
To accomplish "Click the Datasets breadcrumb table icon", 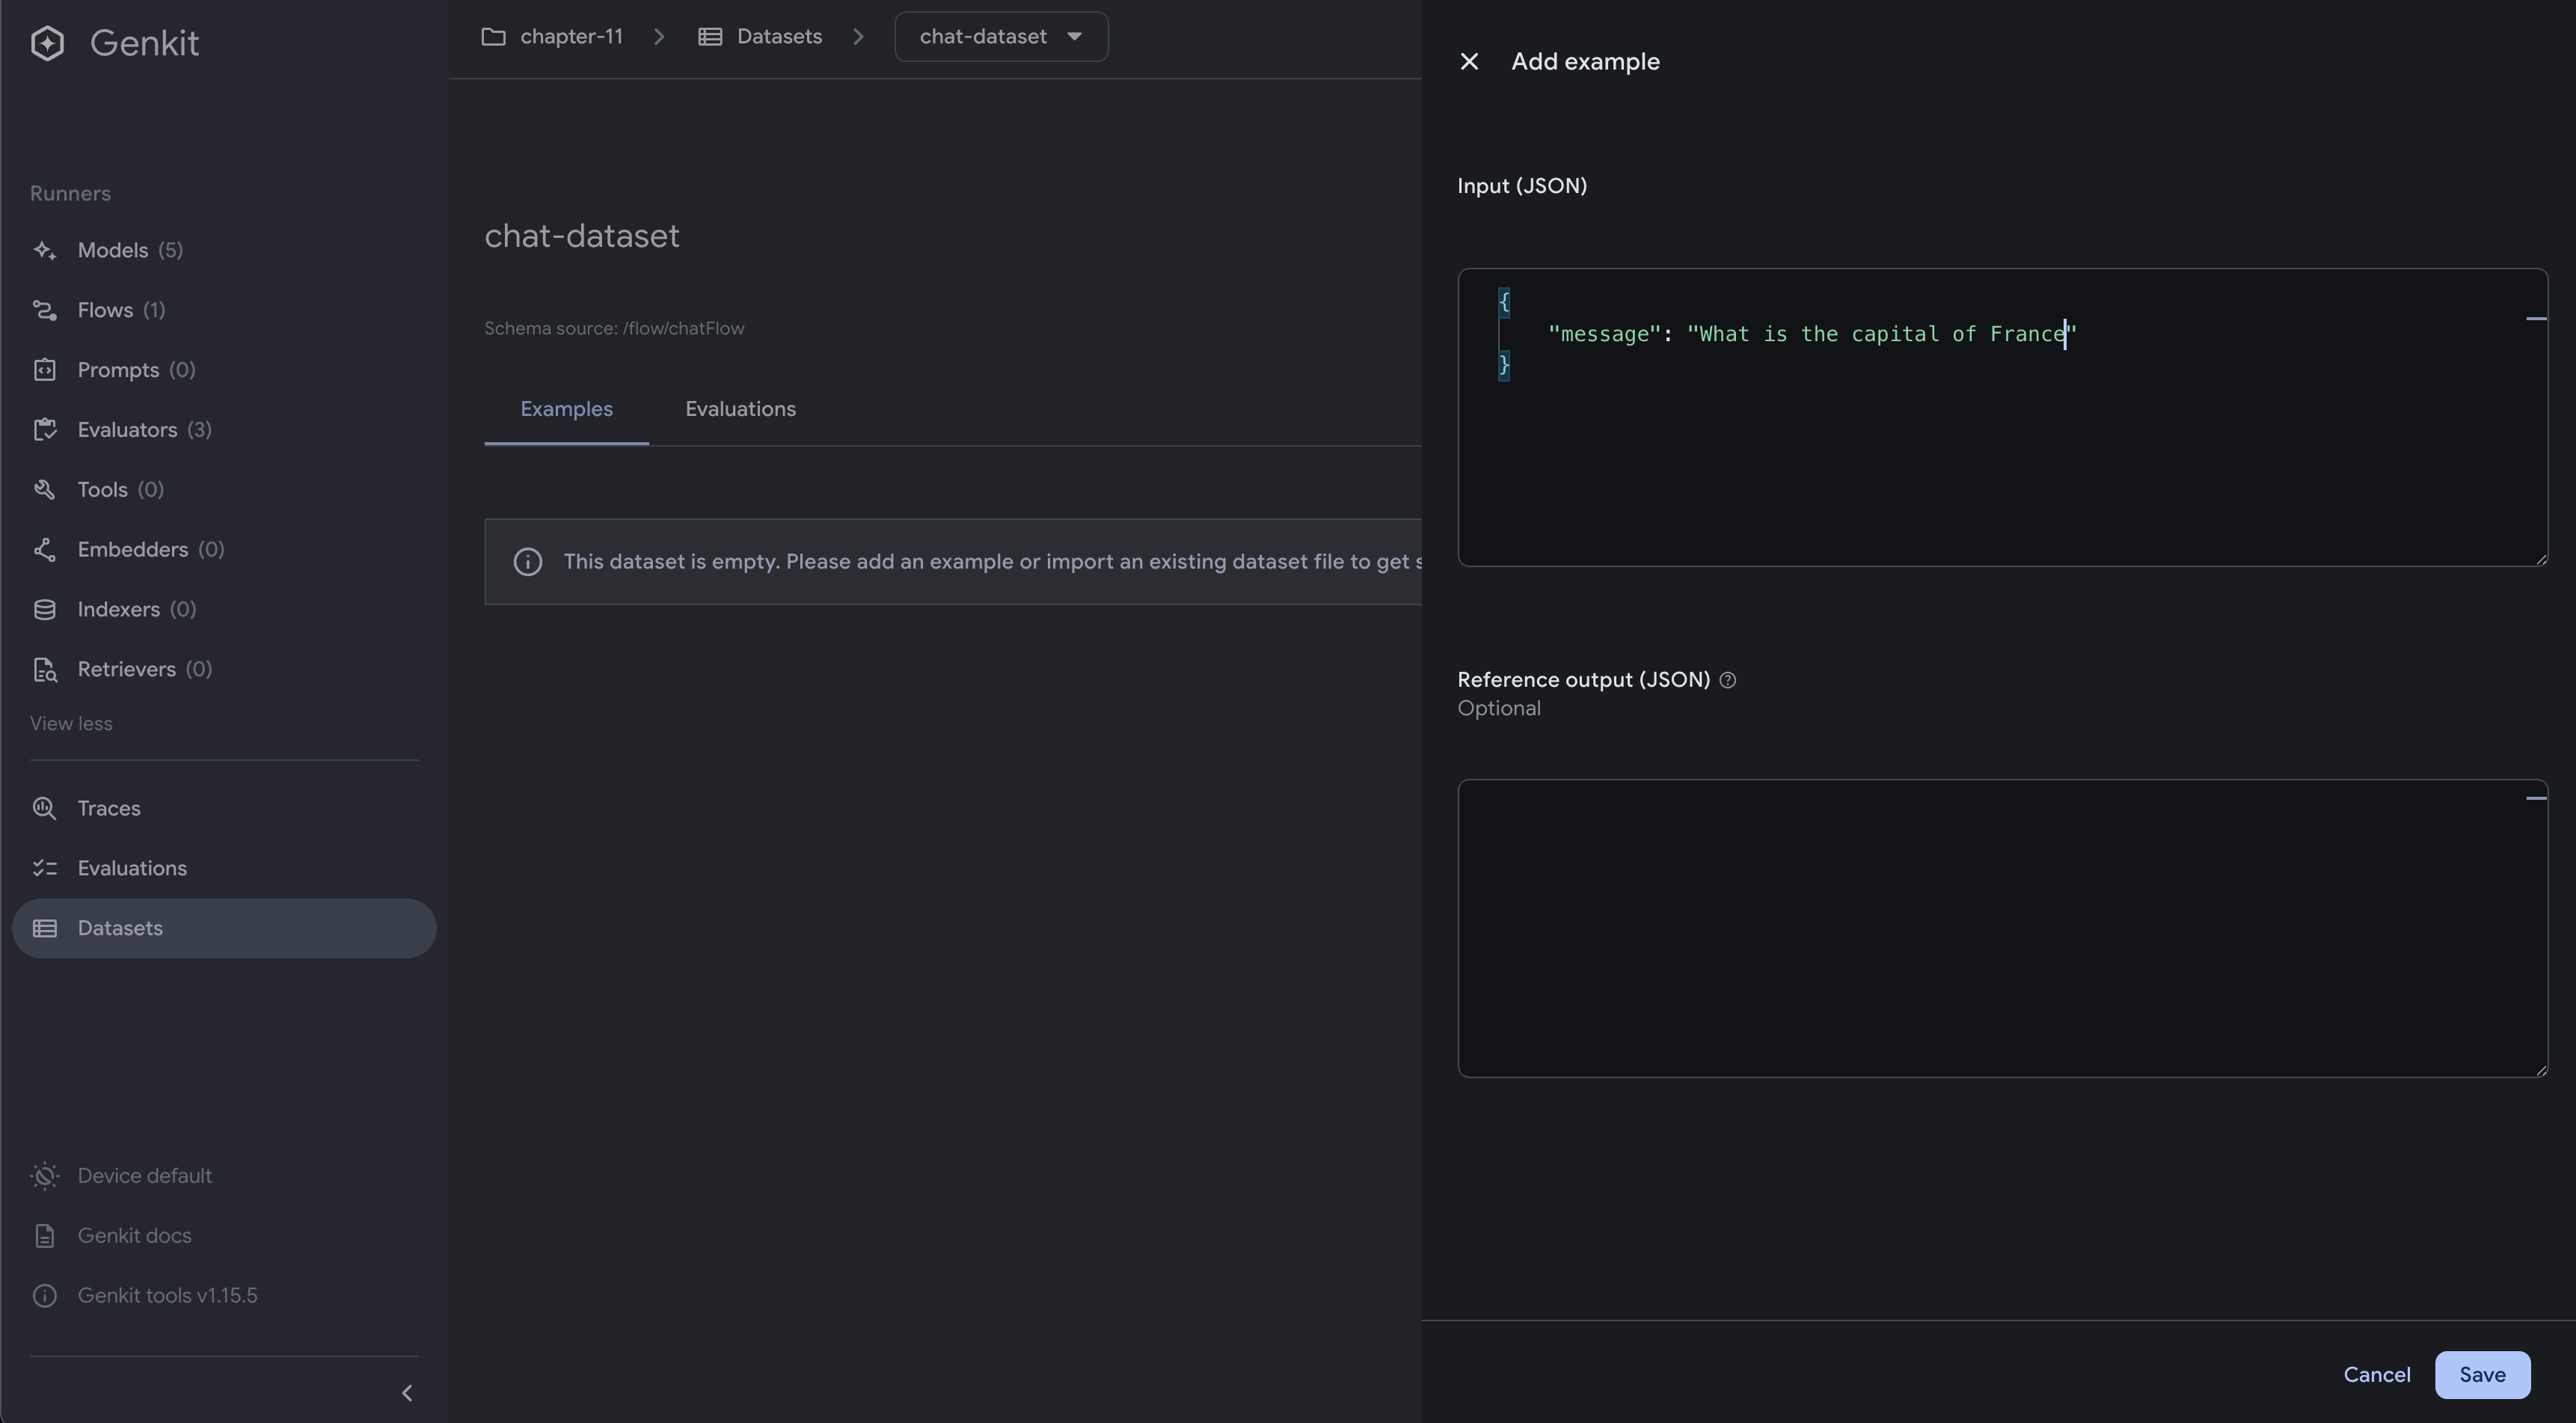I will tap(710, 37).
